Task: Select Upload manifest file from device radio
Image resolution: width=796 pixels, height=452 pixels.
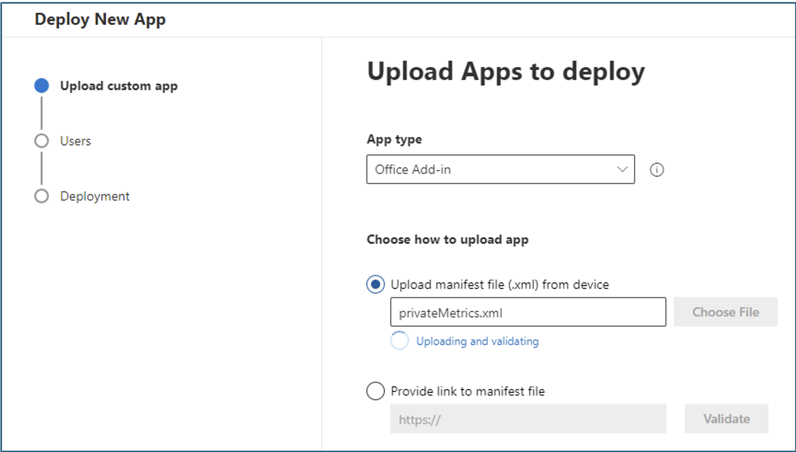Action: click(x=375, y=285)
